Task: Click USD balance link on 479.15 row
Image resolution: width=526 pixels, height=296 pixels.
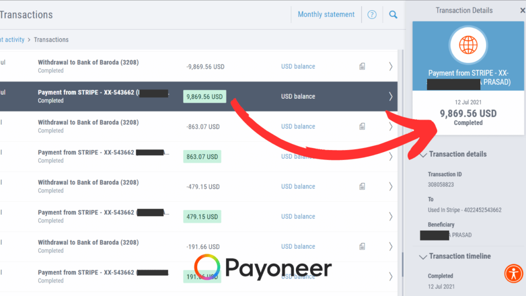Action: 298,216
